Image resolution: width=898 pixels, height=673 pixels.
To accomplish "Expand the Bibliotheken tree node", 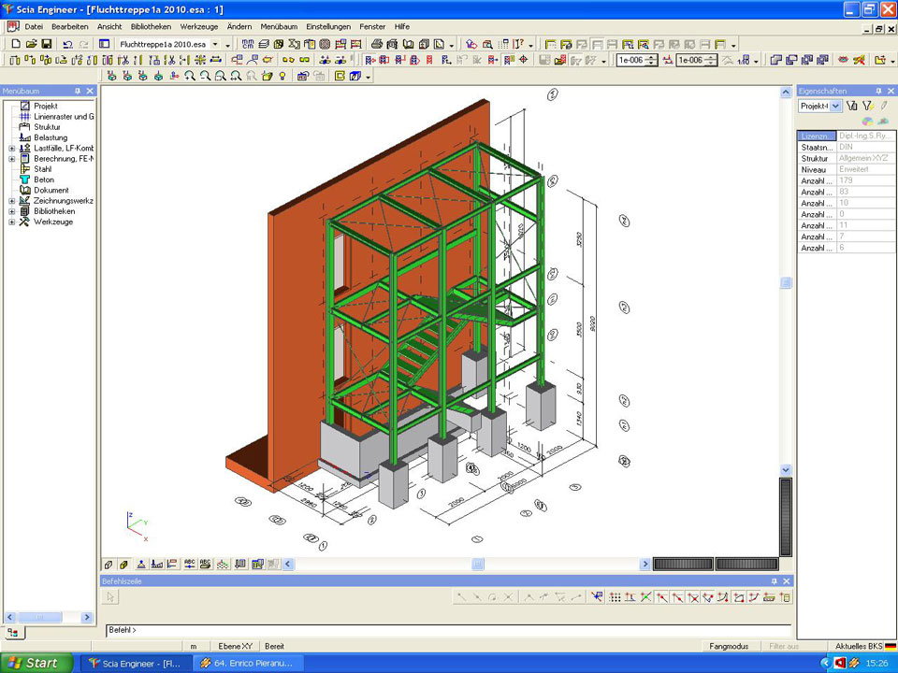I will coord(12,211).
